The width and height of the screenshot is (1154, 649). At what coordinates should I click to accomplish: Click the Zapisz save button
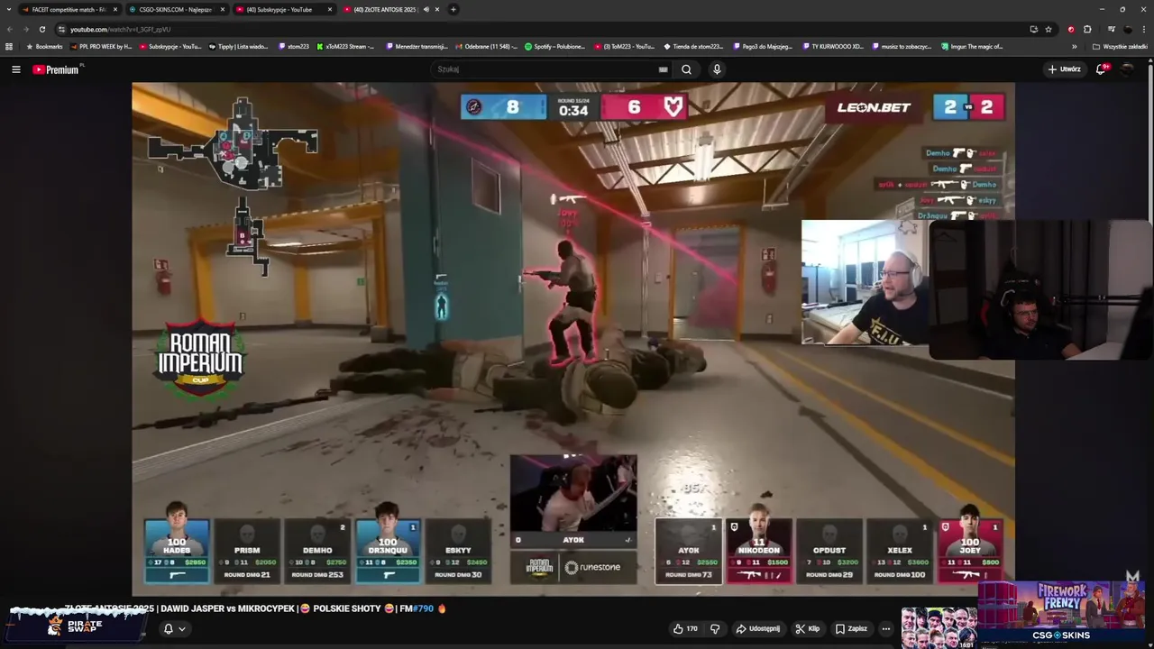(x=850, y=628)
